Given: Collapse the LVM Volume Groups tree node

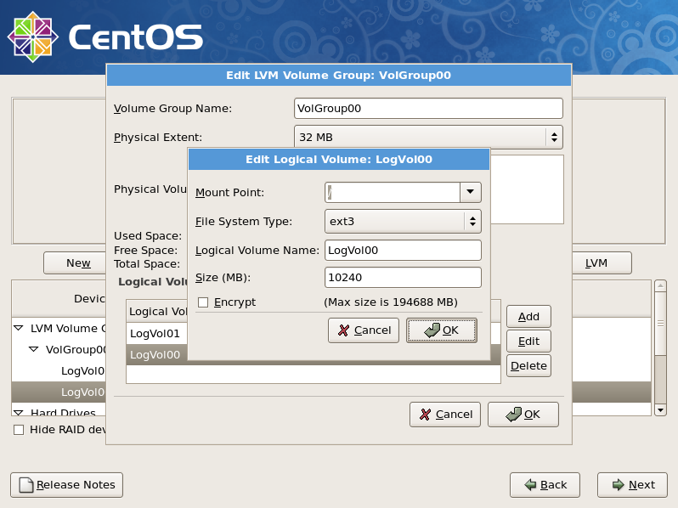Looking at the screenshot, I should [x=19, y=328].
